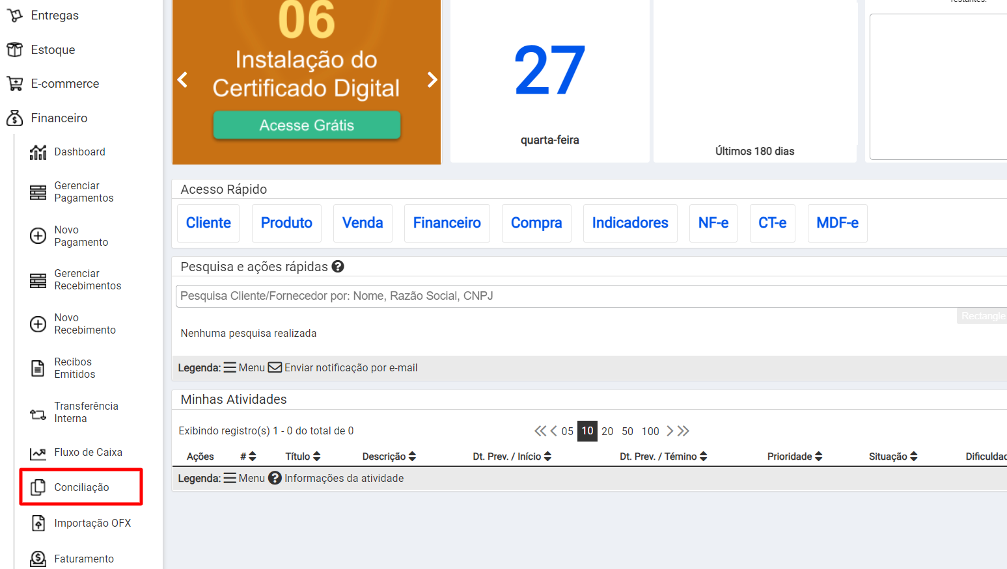Image resolution: width=1007 pixels, height=569 pixels.
Task: Sort by Dt. Prev. / Início column
Action: point(547,457)
